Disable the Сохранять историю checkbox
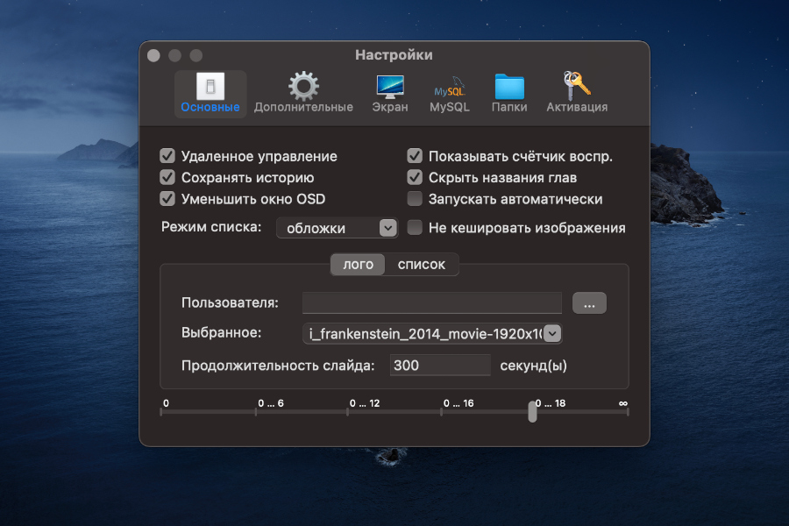 [167, 177]
